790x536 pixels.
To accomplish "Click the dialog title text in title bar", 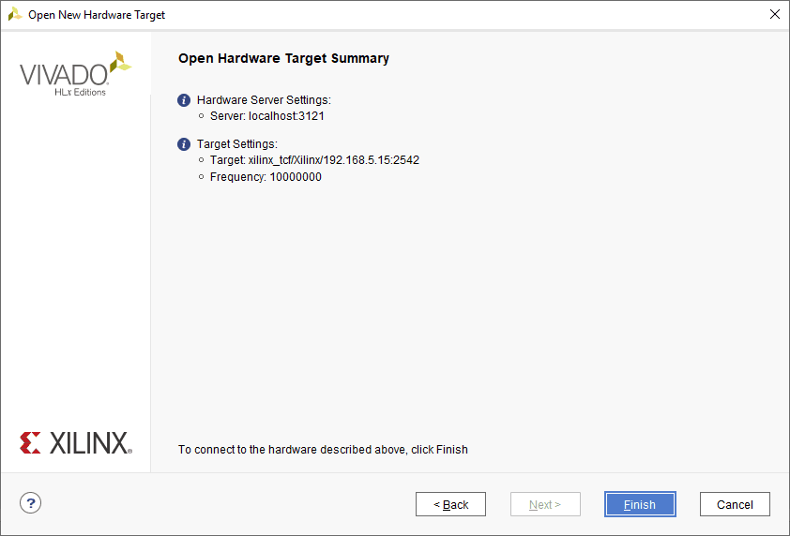I will [97, 15].
